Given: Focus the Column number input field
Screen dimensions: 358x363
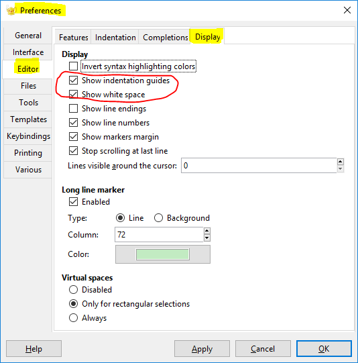Looking at the screenshot, I should point(159,235).
